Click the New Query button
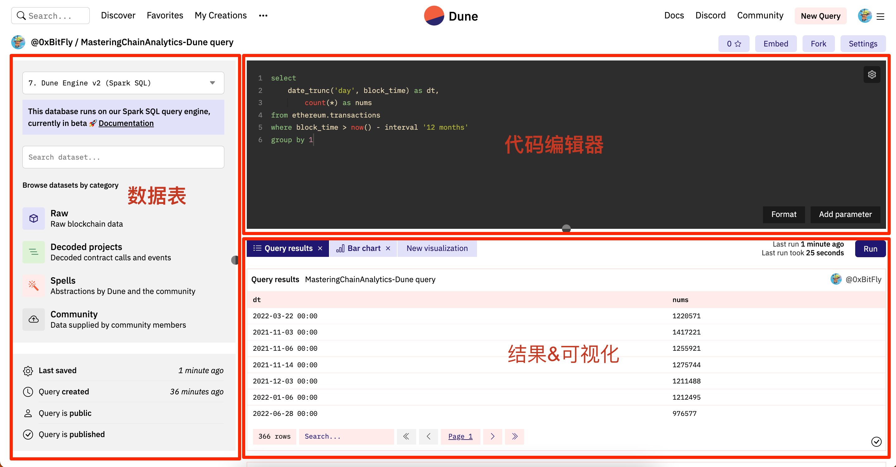This screenshot has width=896, height=467. click(821, 16)
